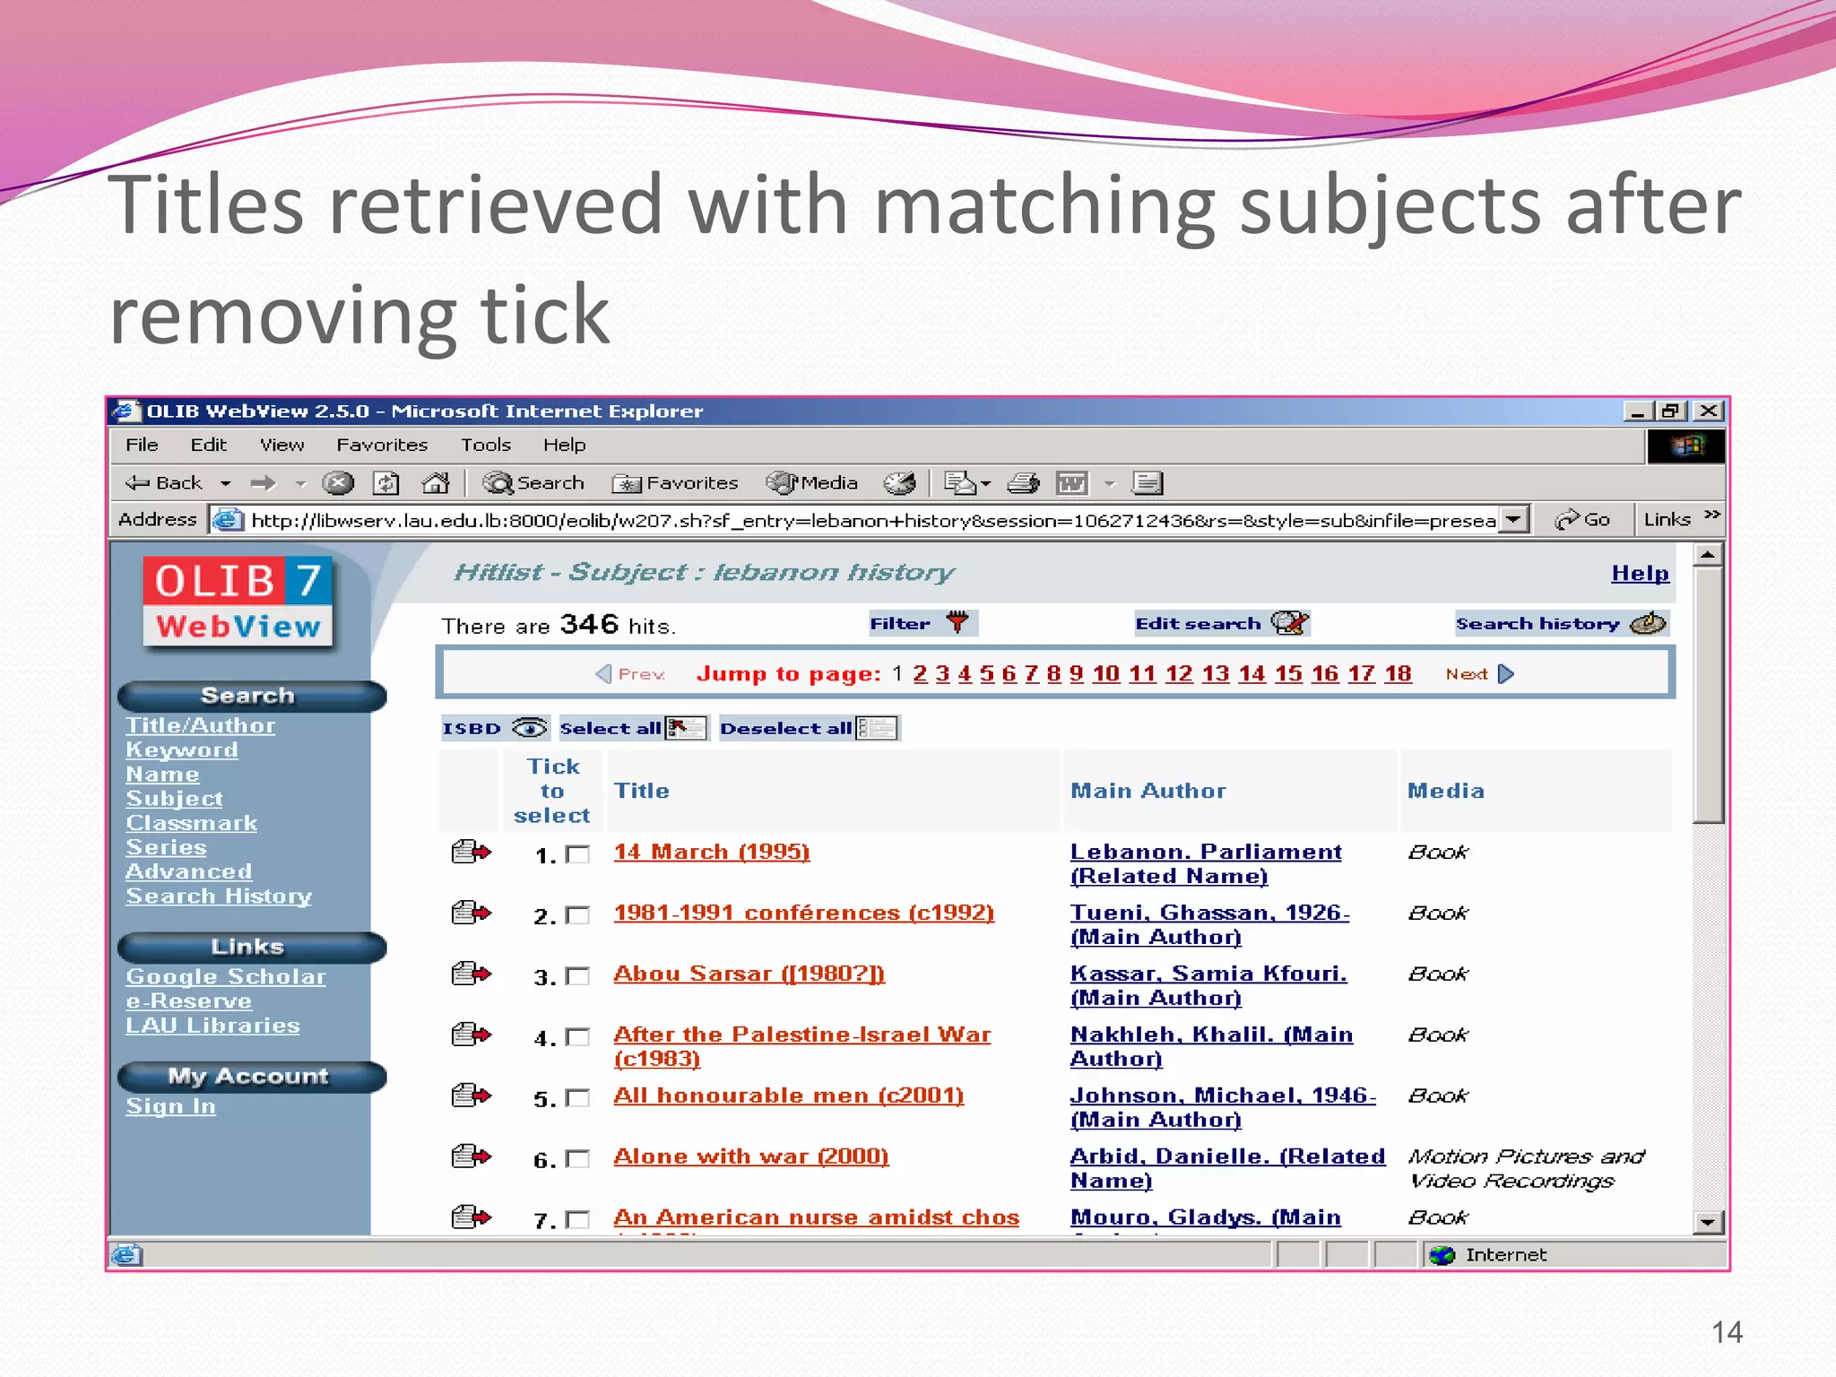
Task: Expand the Links toolbar chevron
Action: click(x=1711, y=515)
